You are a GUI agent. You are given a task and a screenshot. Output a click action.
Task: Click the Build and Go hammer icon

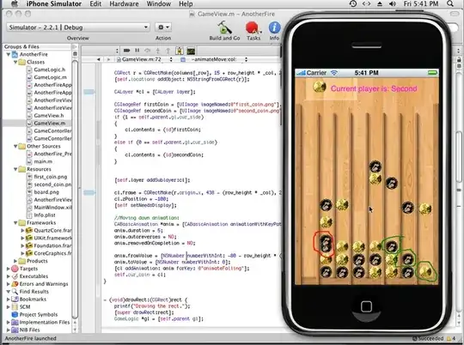click(x=225, y=27)
